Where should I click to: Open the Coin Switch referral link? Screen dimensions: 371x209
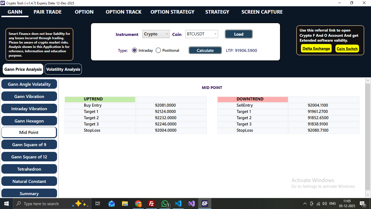point(347,48)
